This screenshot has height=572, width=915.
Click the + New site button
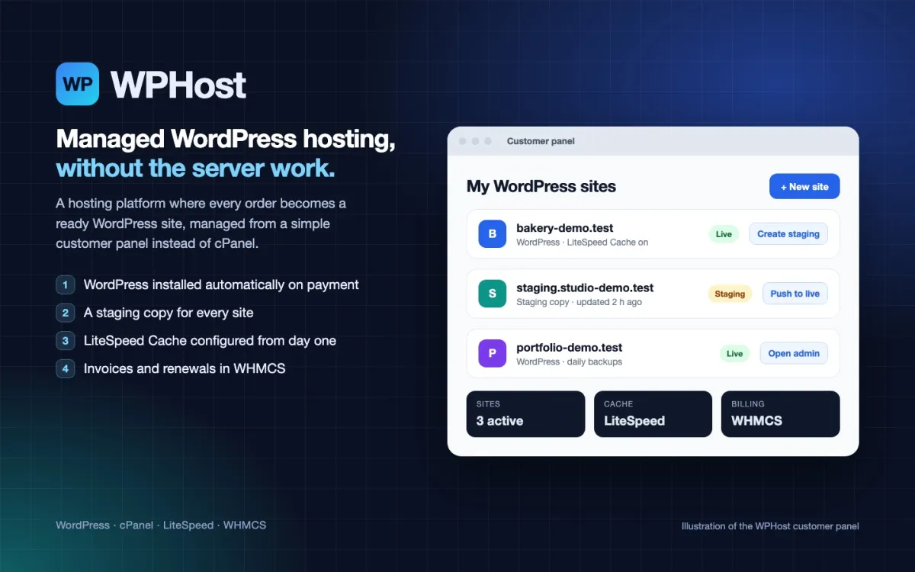(804, 187)
